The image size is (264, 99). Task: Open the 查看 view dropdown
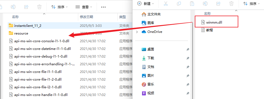coord(84,7)
